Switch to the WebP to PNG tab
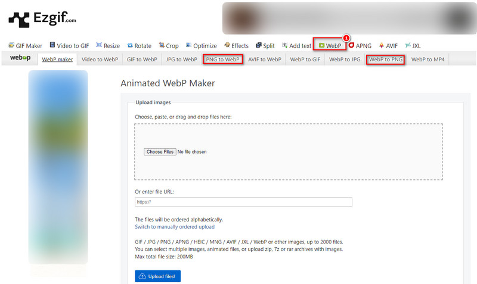Screen dimensions: 477x284 386,60
